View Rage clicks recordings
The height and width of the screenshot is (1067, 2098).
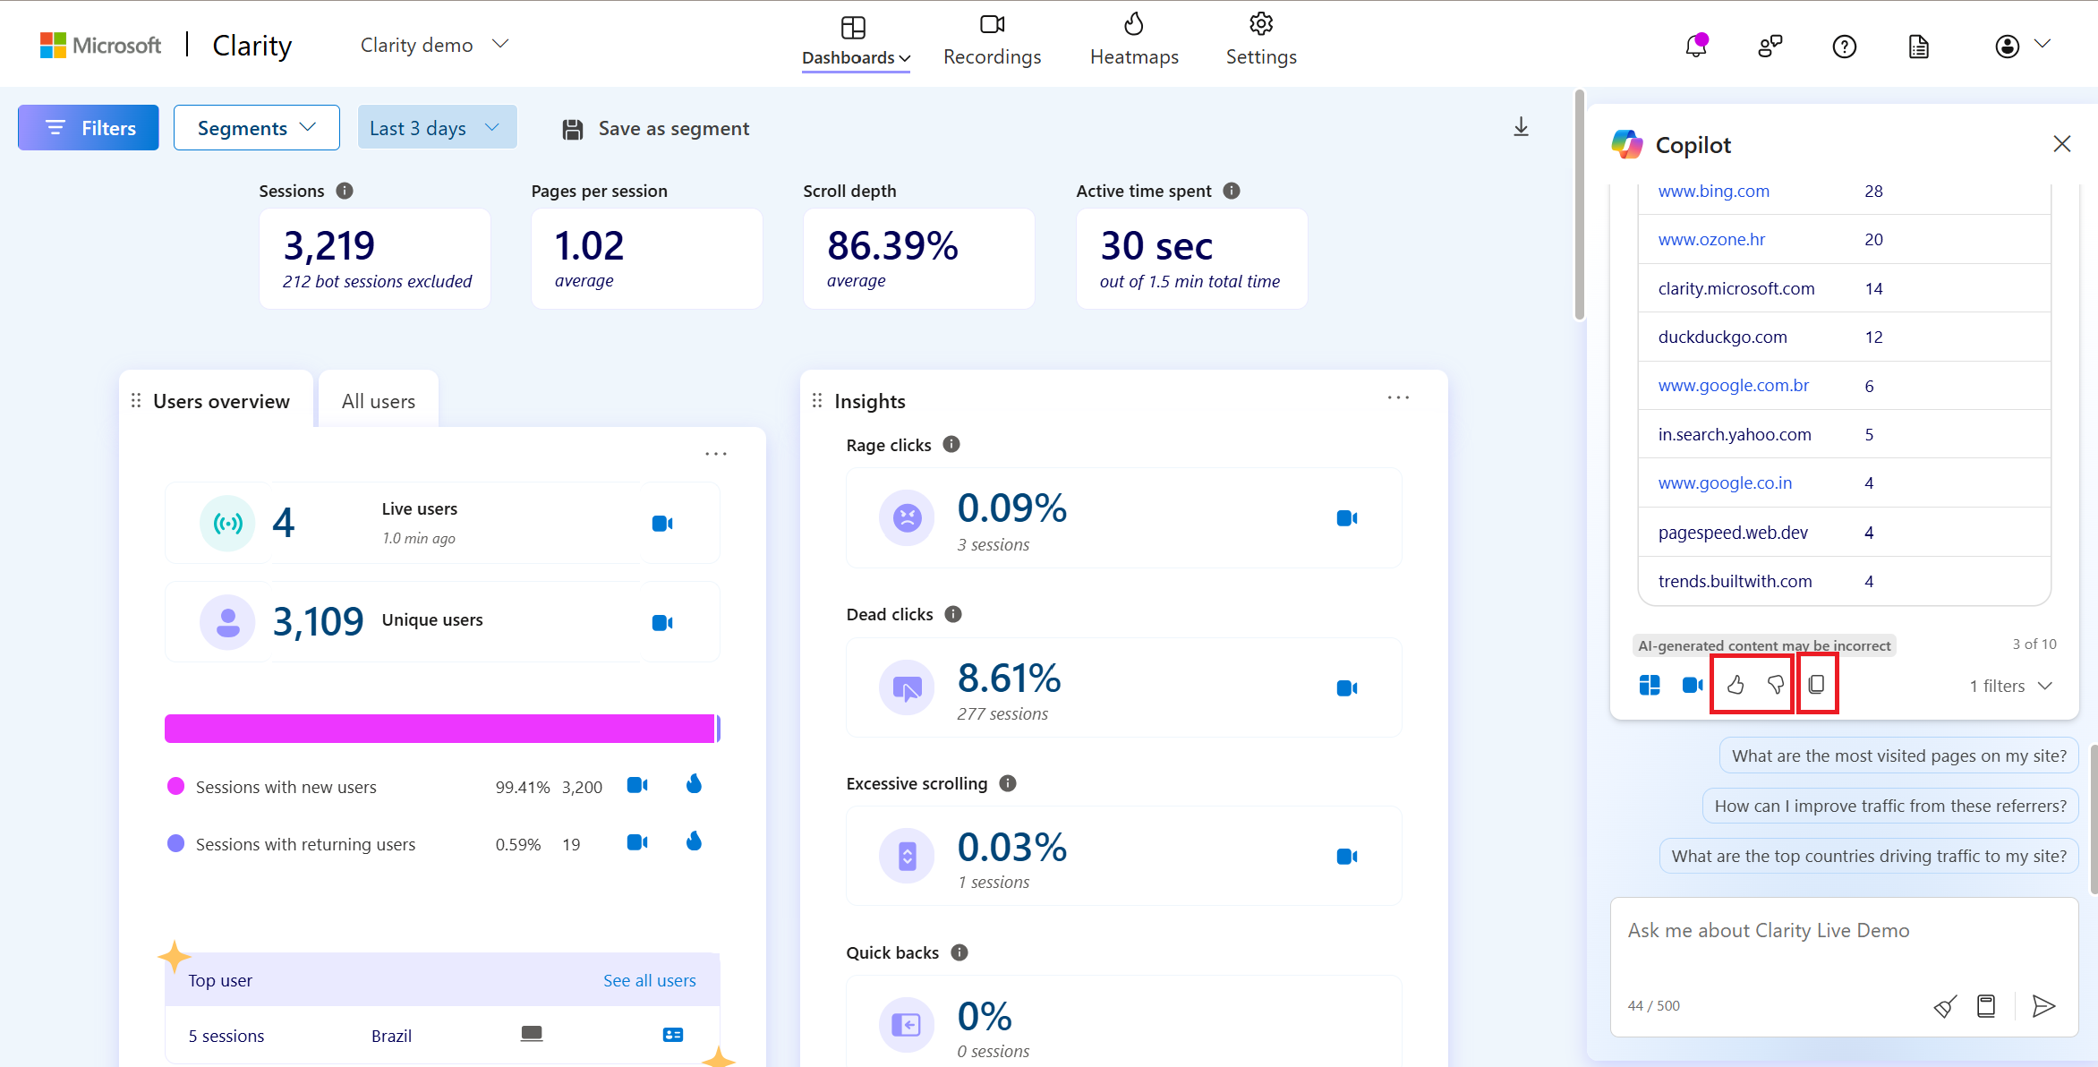point(1347,517)
